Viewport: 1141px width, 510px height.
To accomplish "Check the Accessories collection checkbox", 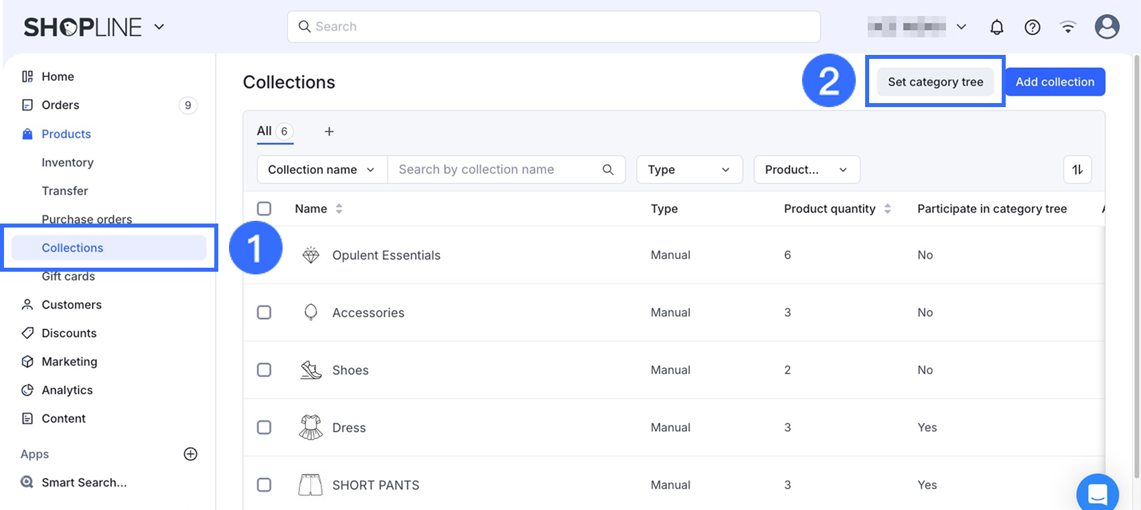I will tap(264, 313).
